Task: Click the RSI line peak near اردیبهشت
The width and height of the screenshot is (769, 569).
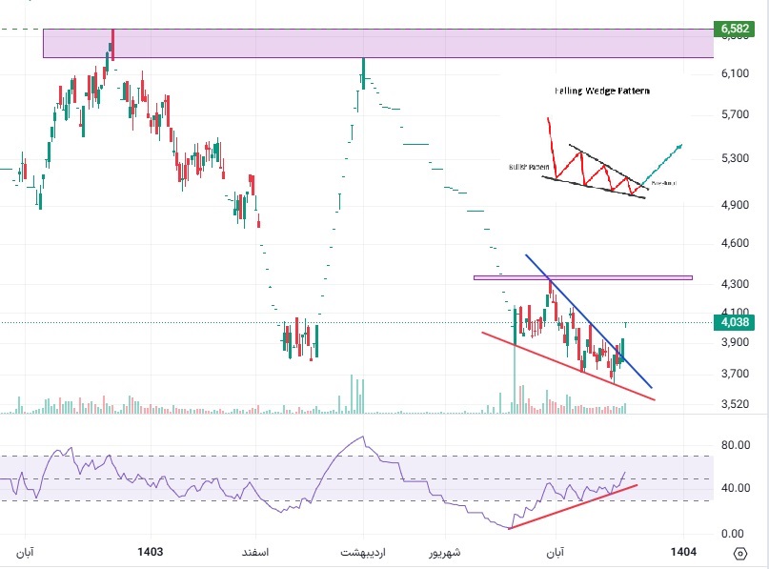Action: (362, 438)
